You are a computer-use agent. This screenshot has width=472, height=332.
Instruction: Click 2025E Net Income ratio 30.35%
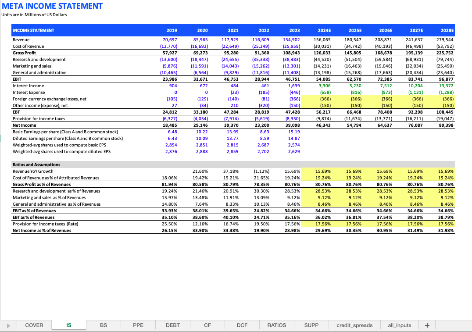(354, 231)
